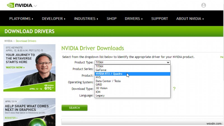The height and width of the screenshot is (126, 224).
Task: Go to the SHOP page
Action: pyautogui.click(x=111, y=19)
